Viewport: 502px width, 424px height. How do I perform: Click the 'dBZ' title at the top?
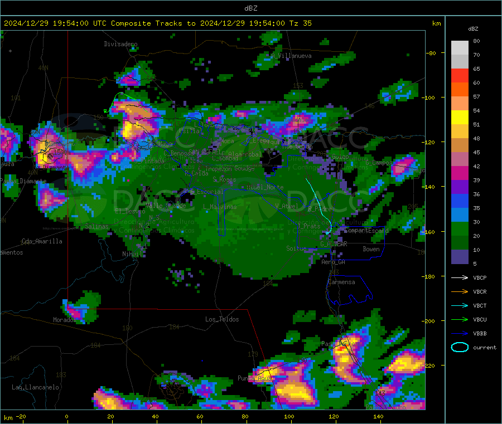click(250, 8)
